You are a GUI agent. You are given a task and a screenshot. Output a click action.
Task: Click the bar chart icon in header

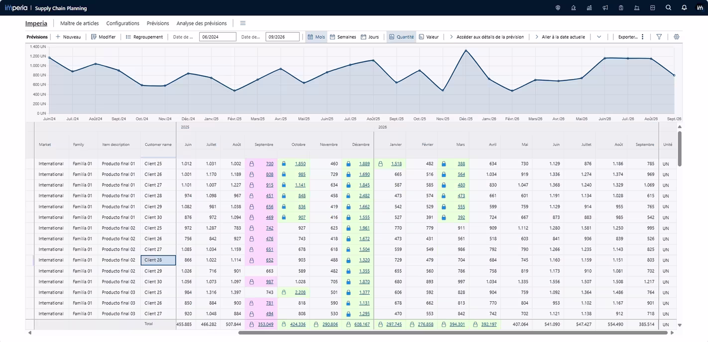pyautogui.click(x=590, y=8)
